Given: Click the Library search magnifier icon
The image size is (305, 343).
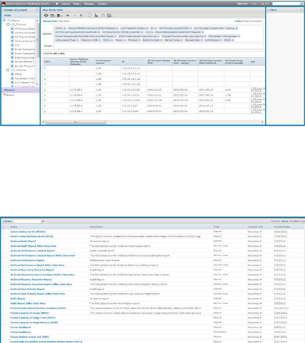Looking at the screenshot, I should 43,221.
